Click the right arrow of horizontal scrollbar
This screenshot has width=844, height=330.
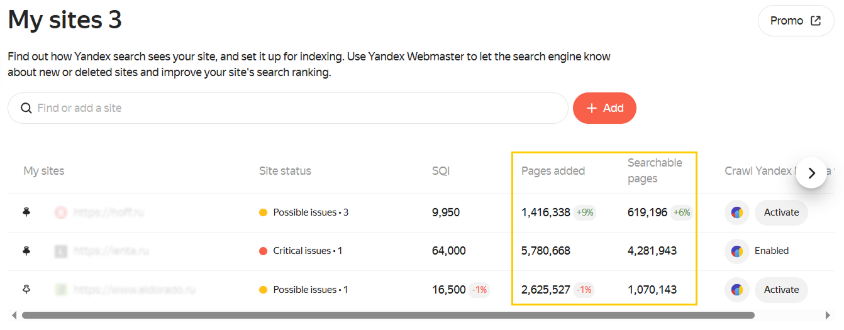tap(828, 315)
